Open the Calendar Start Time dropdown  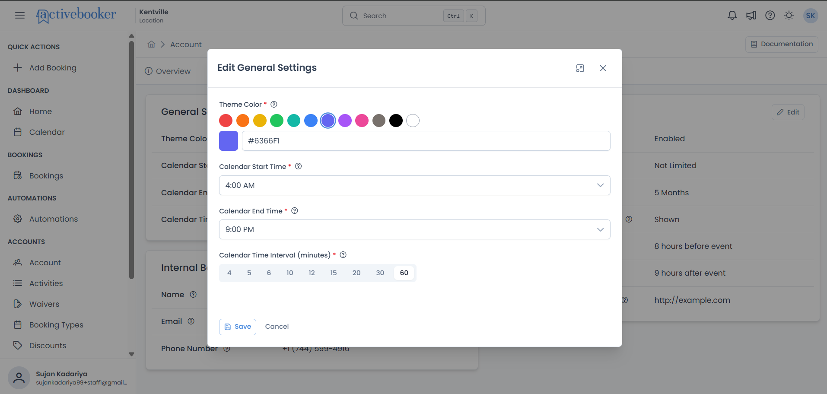[415, 185]
